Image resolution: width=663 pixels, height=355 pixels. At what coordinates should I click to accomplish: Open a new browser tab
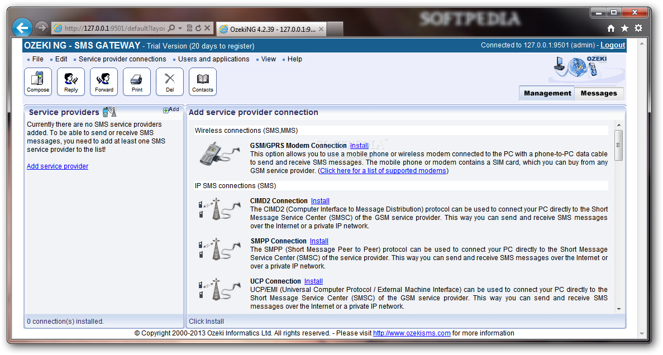[335, 28]
